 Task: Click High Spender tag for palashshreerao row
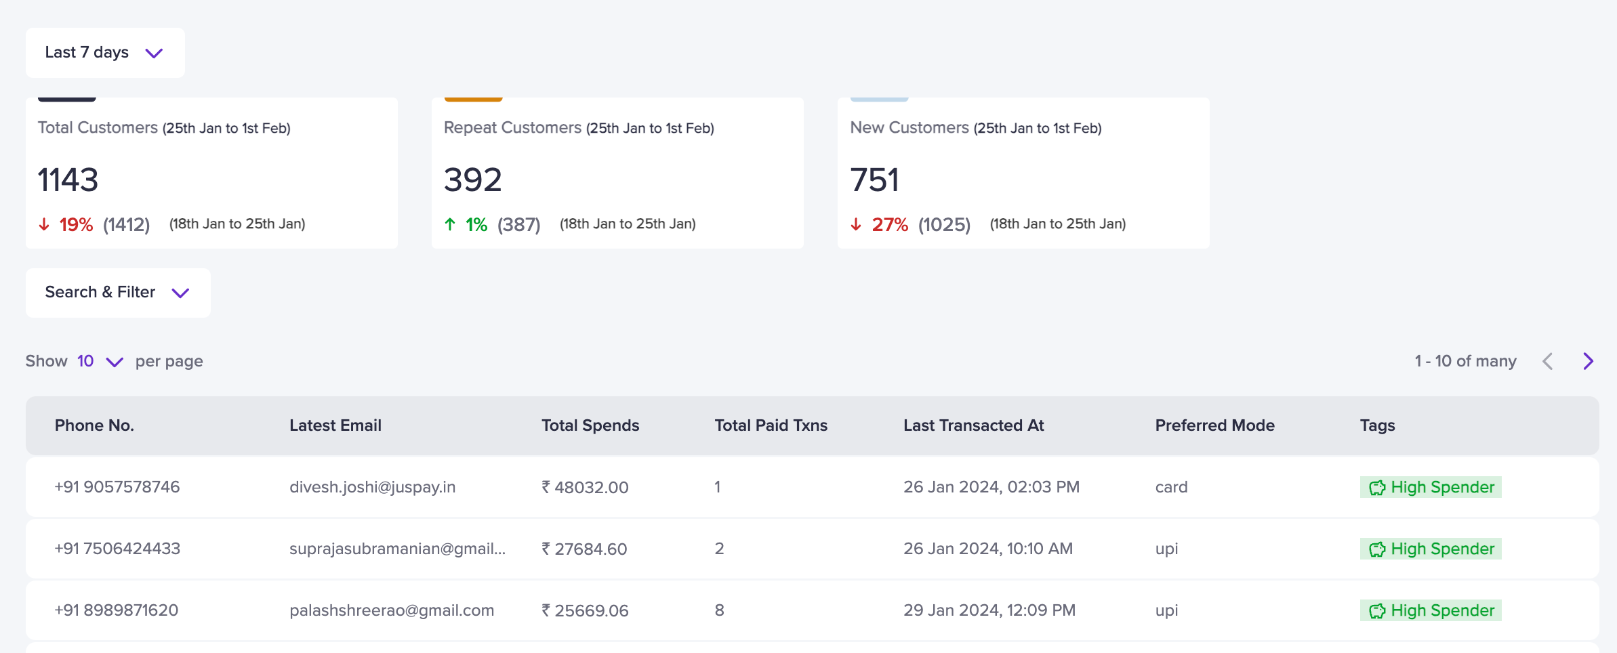(1431, 610)
